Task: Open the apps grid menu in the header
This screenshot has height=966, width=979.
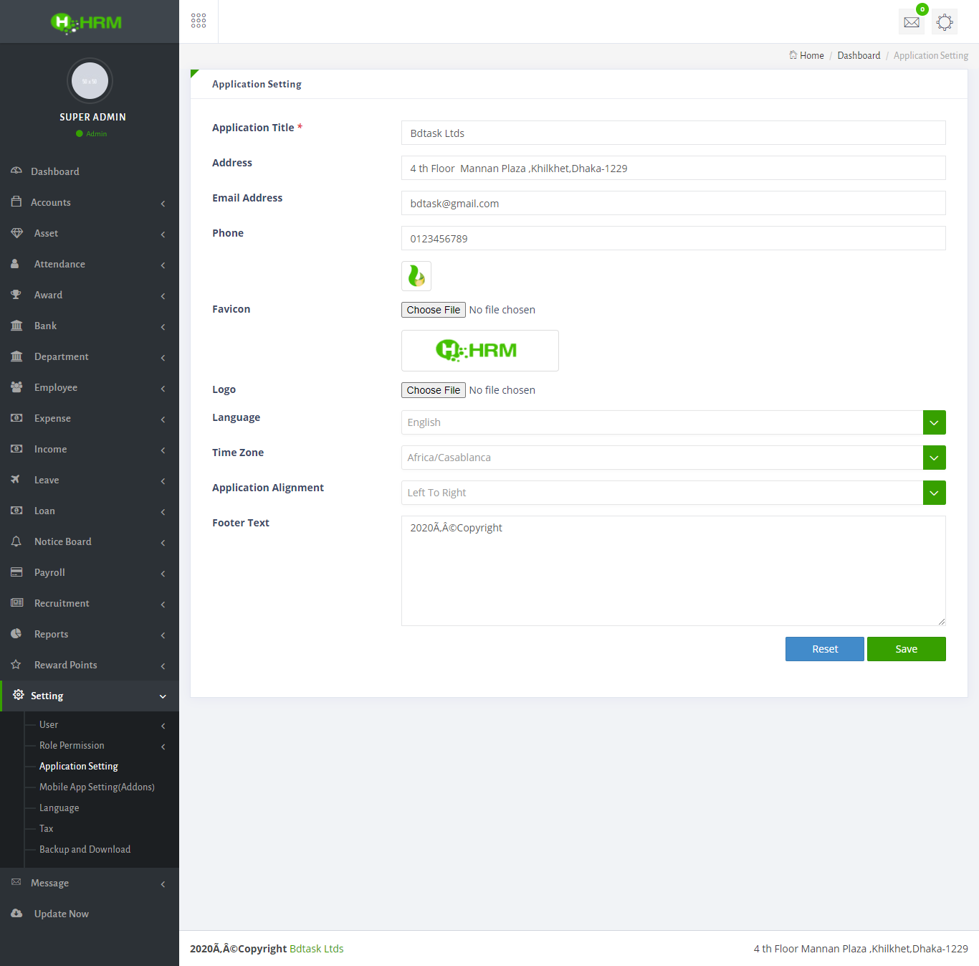Action: [x=199, y=21]
